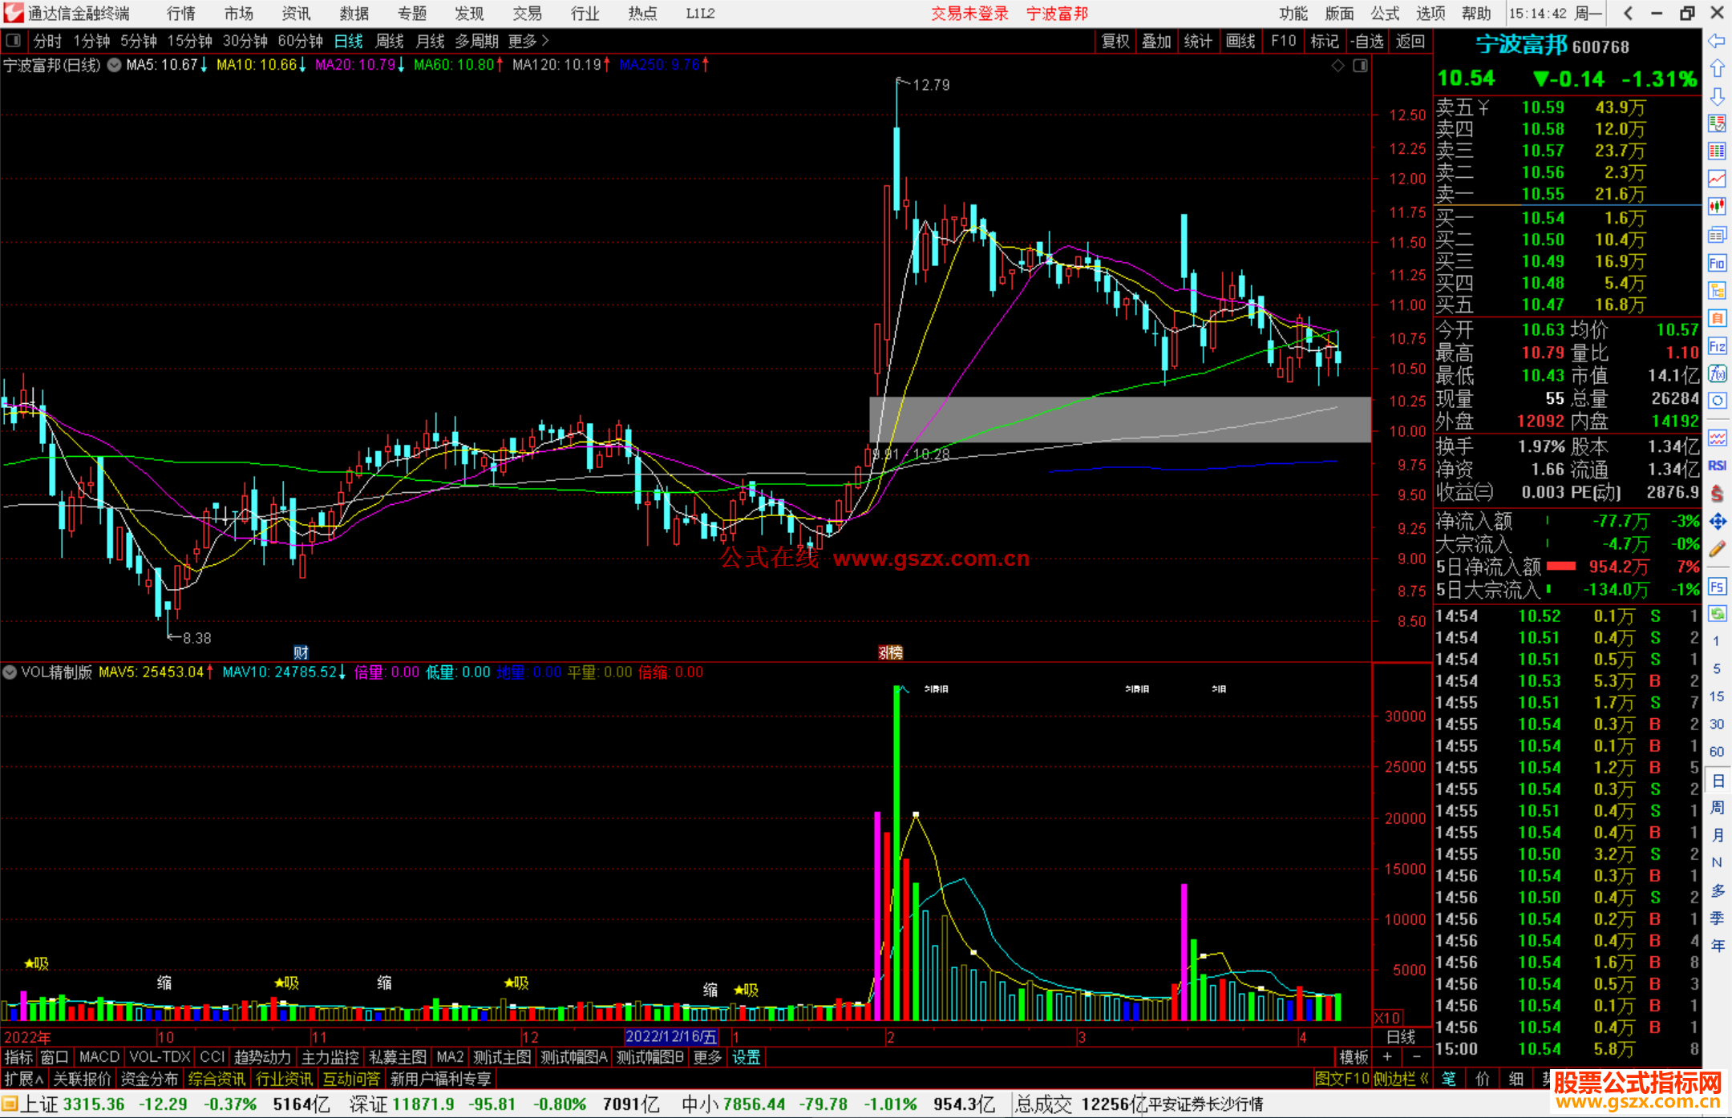Click the 画线 drawing button
Viewport: 1732px width, 1118px height.
pyautogui.click(x=1240, y=41)
